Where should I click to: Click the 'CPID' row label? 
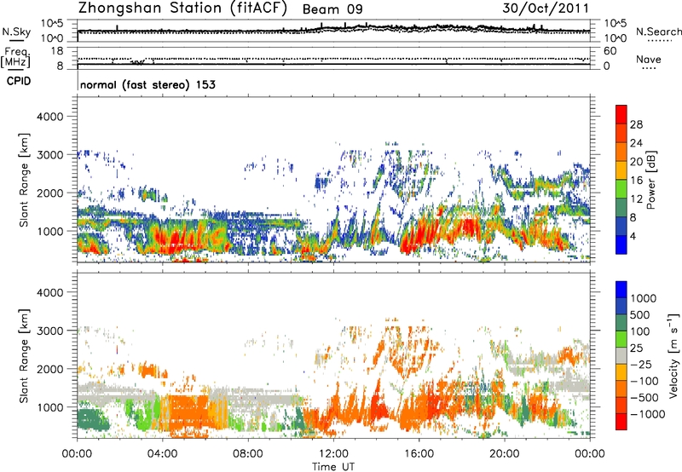[x=19, y=81]
